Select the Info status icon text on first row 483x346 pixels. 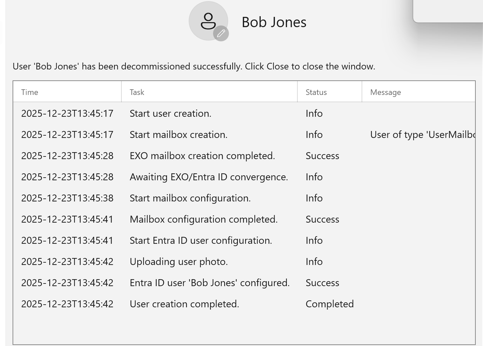tap(314, 113)
